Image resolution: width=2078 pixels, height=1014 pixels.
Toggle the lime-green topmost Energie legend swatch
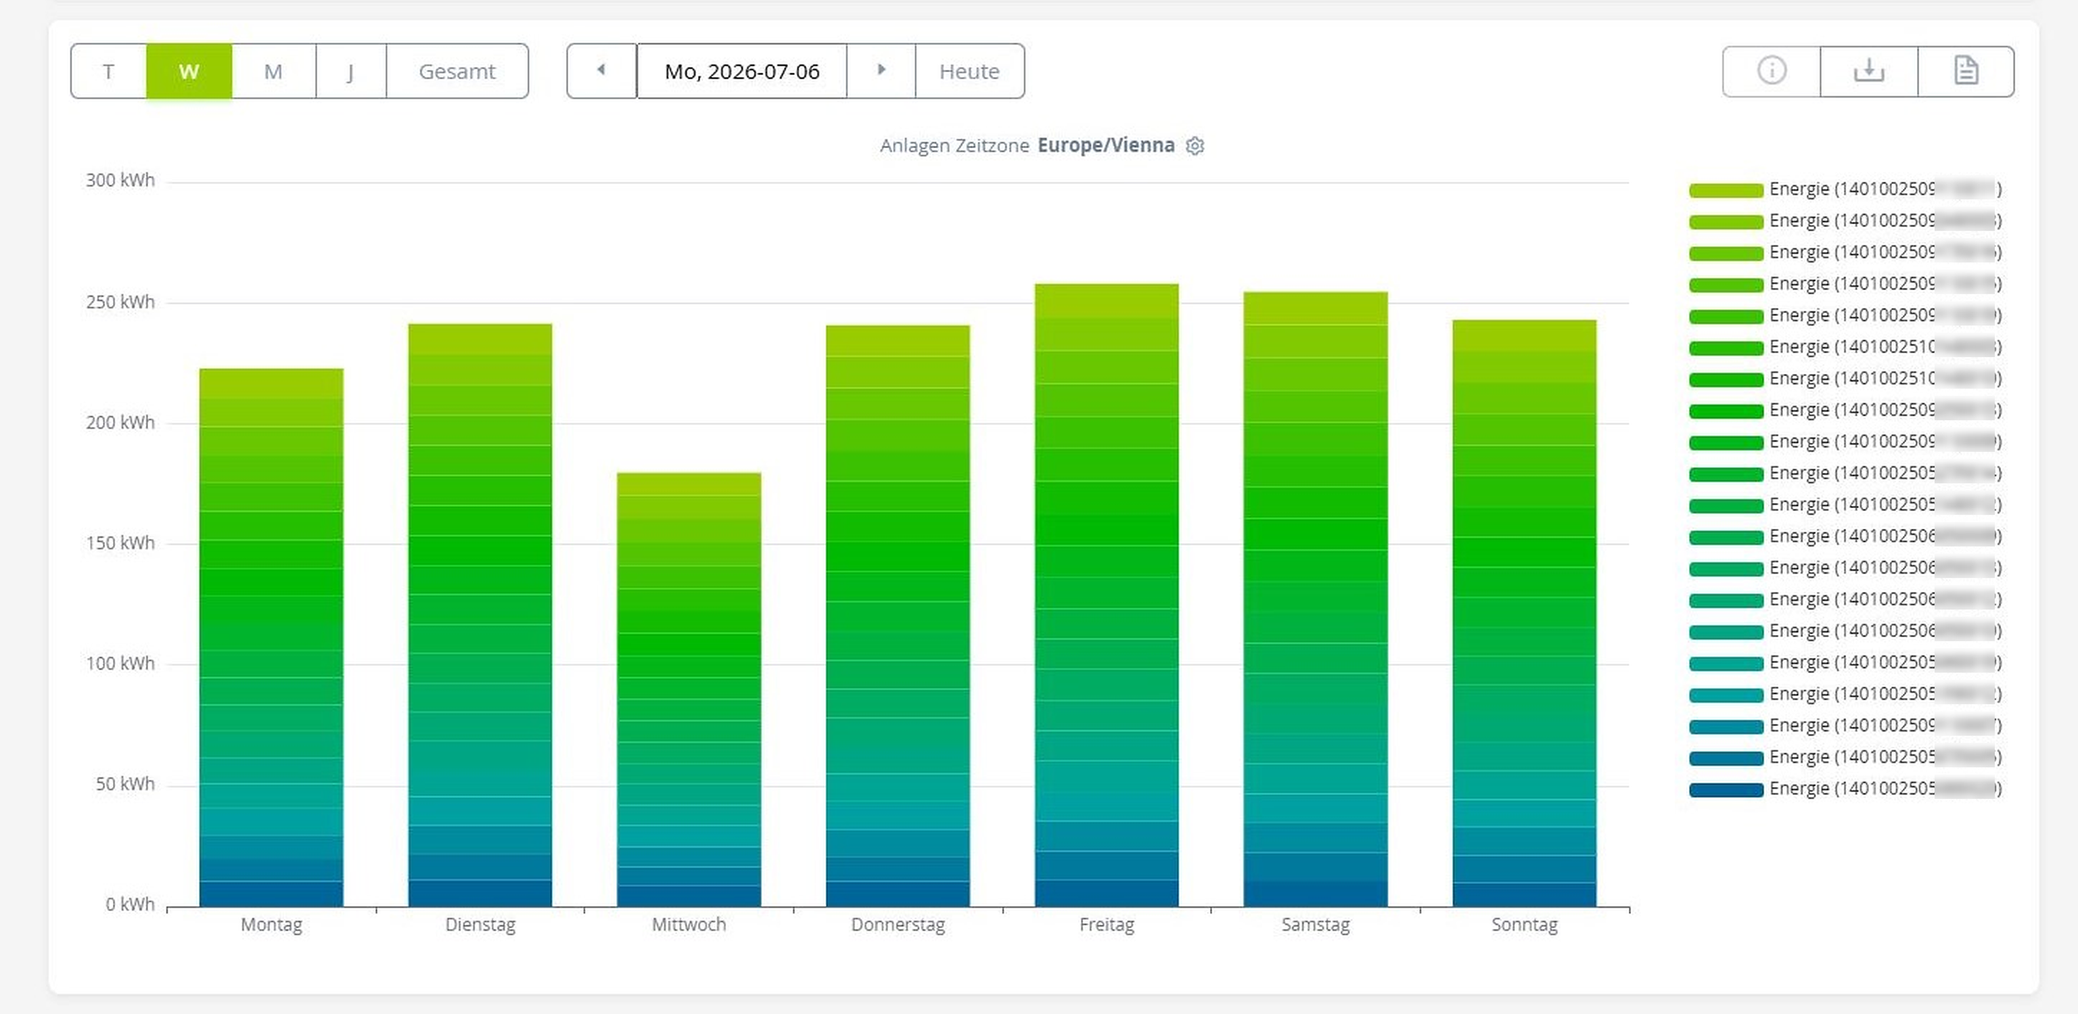tap(1726, 190)
